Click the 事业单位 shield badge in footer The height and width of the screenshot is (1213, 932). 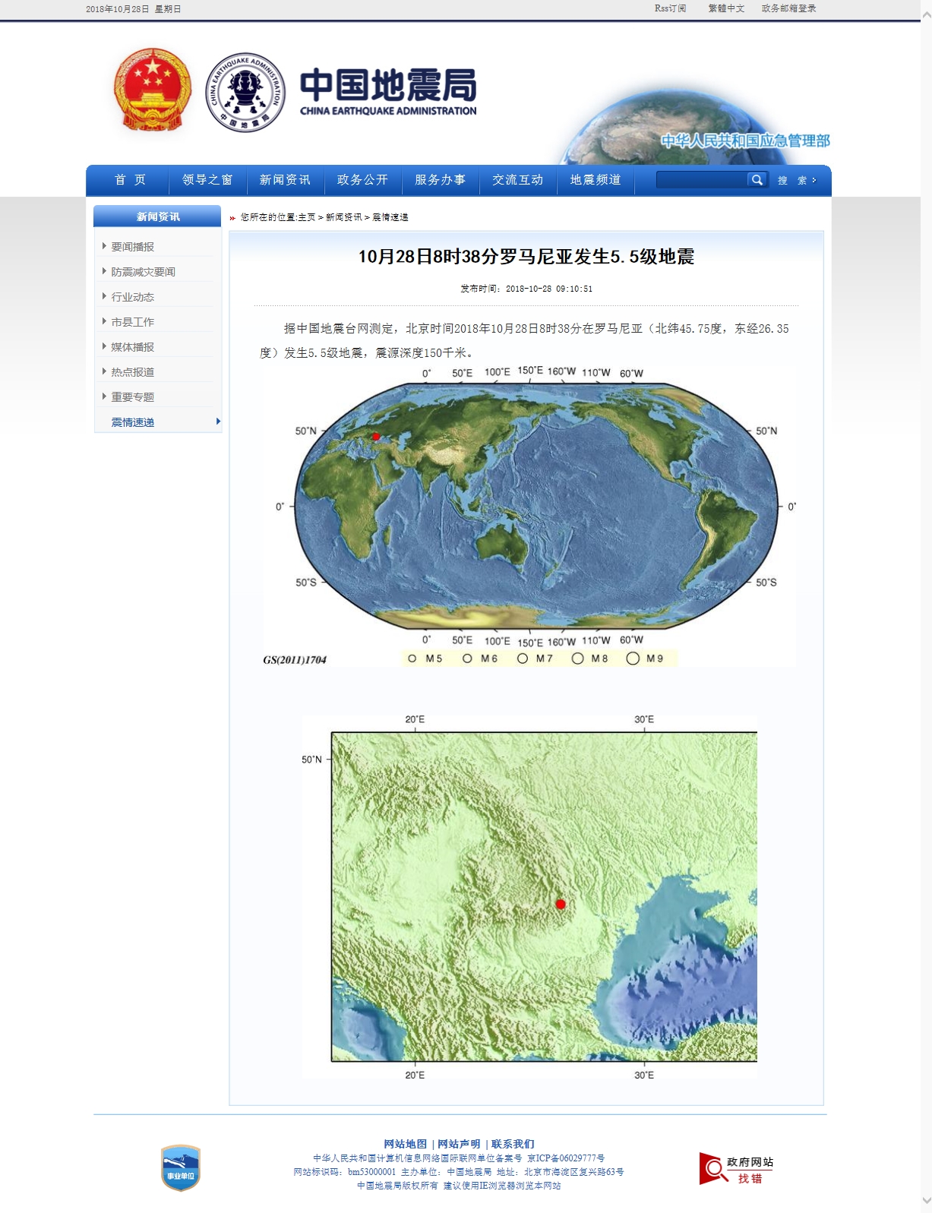[181, 1167]
